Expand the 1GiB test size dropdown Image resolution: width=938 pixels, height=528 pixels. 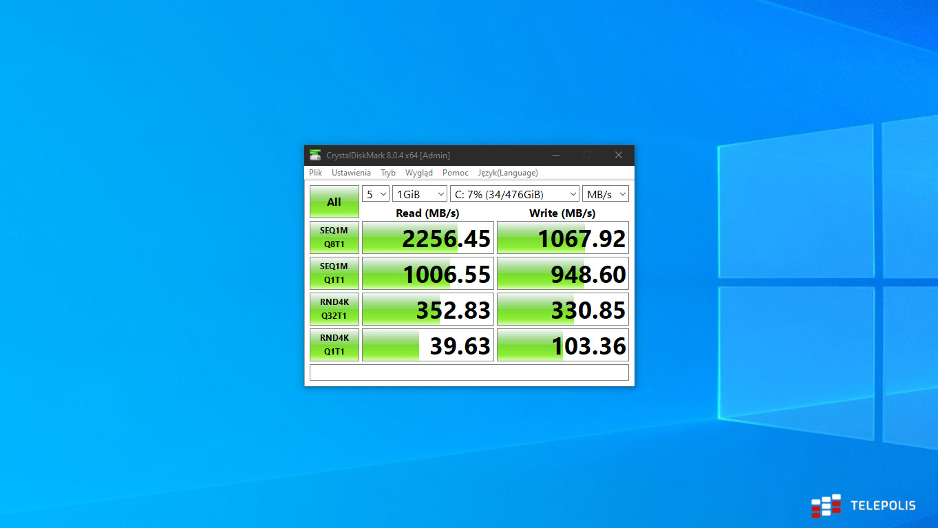(x=419, y=194)
